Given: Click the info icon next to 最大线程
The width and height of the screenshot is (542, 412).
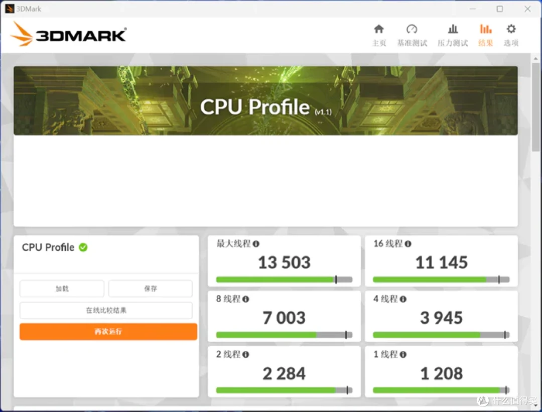Looking at the screenshot, I should pyautogui.click(x=256, y=244).
